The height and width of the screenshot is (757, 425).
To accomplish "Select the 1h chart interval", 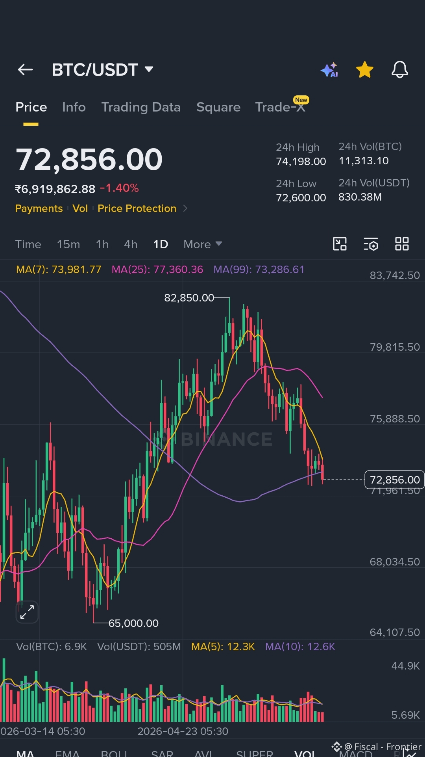I will pyautogui.click(x=102, y=244).
